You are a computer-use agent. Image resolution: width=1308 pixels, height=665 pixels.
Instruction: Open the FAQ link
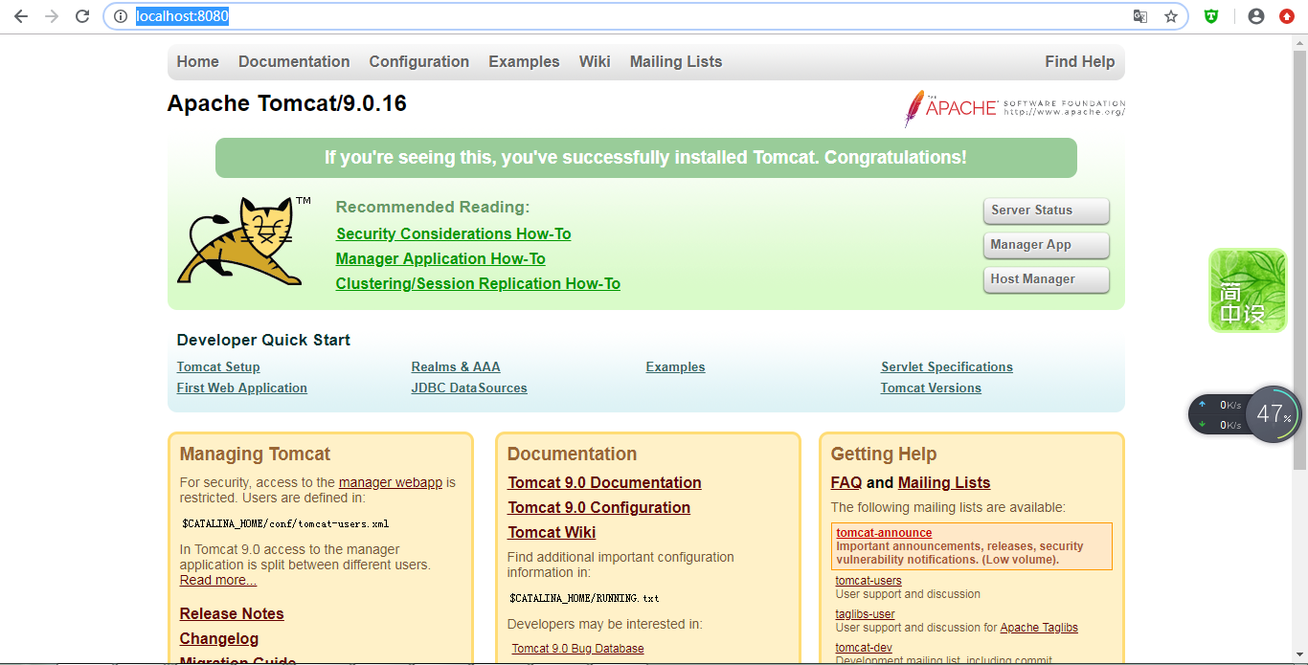(x=846, y=482)
